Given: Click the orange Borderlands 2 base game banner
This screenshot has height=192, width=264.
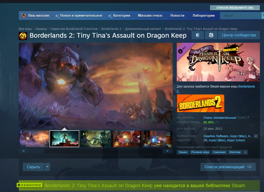Looking at the screenshot, I should (x=201, y=103).
